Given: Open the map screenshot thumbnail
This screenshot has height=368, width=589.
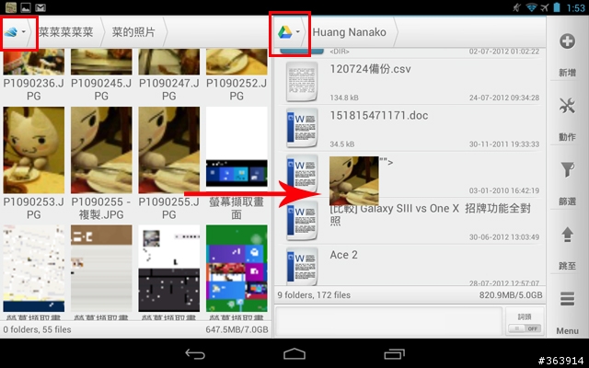Looking at the screenshot, I should (34, 269).
